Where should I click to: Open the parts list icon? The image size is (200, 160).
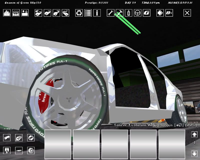[88, 13]
